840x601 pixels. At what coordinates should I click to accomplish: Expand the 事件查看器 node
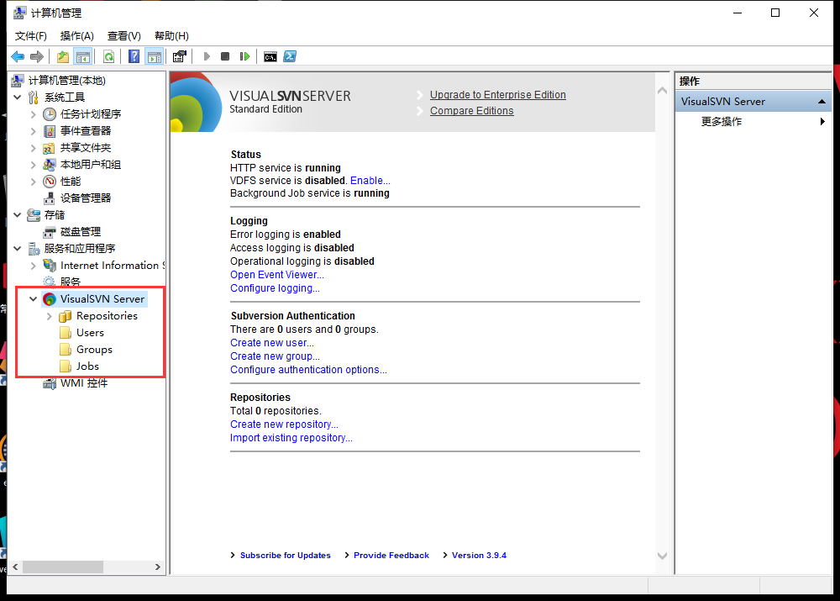[34, 131]
